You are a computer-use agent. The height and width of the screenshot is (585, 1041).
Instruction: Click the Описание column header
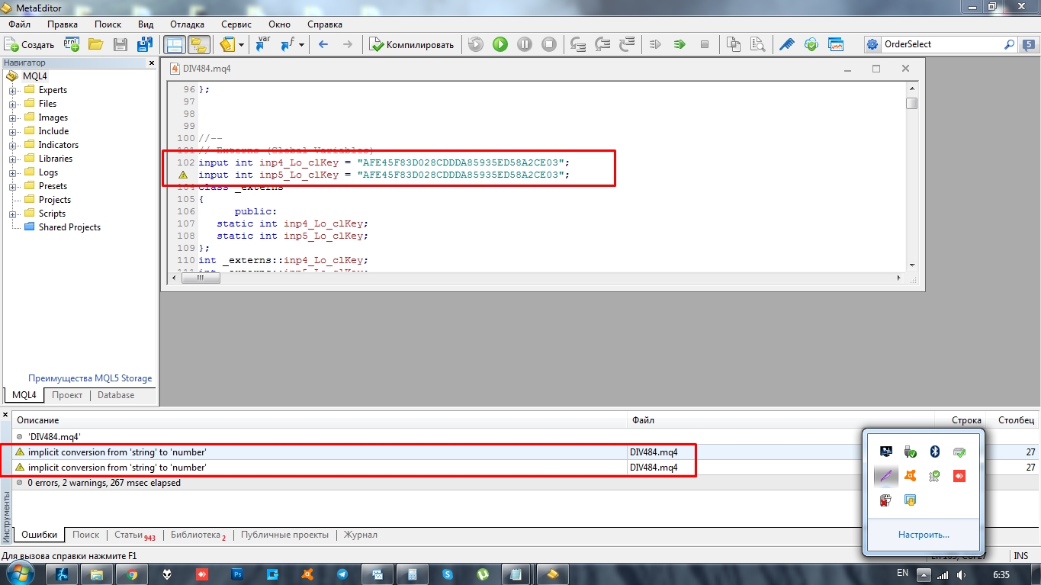pyautogui.click(x=320, y=420)
